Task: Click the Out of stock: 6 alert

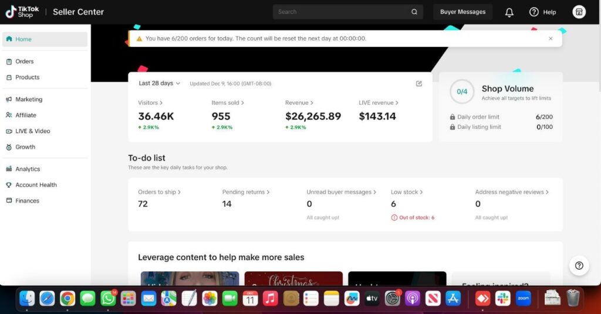Action: tap(413, 217)
